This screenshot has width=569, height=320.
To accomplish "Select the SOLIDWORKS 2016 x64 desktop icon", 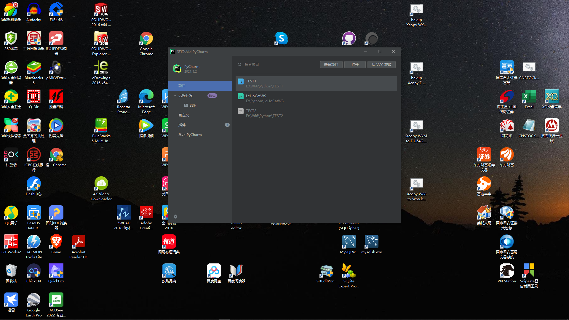I will pos(101,15).
